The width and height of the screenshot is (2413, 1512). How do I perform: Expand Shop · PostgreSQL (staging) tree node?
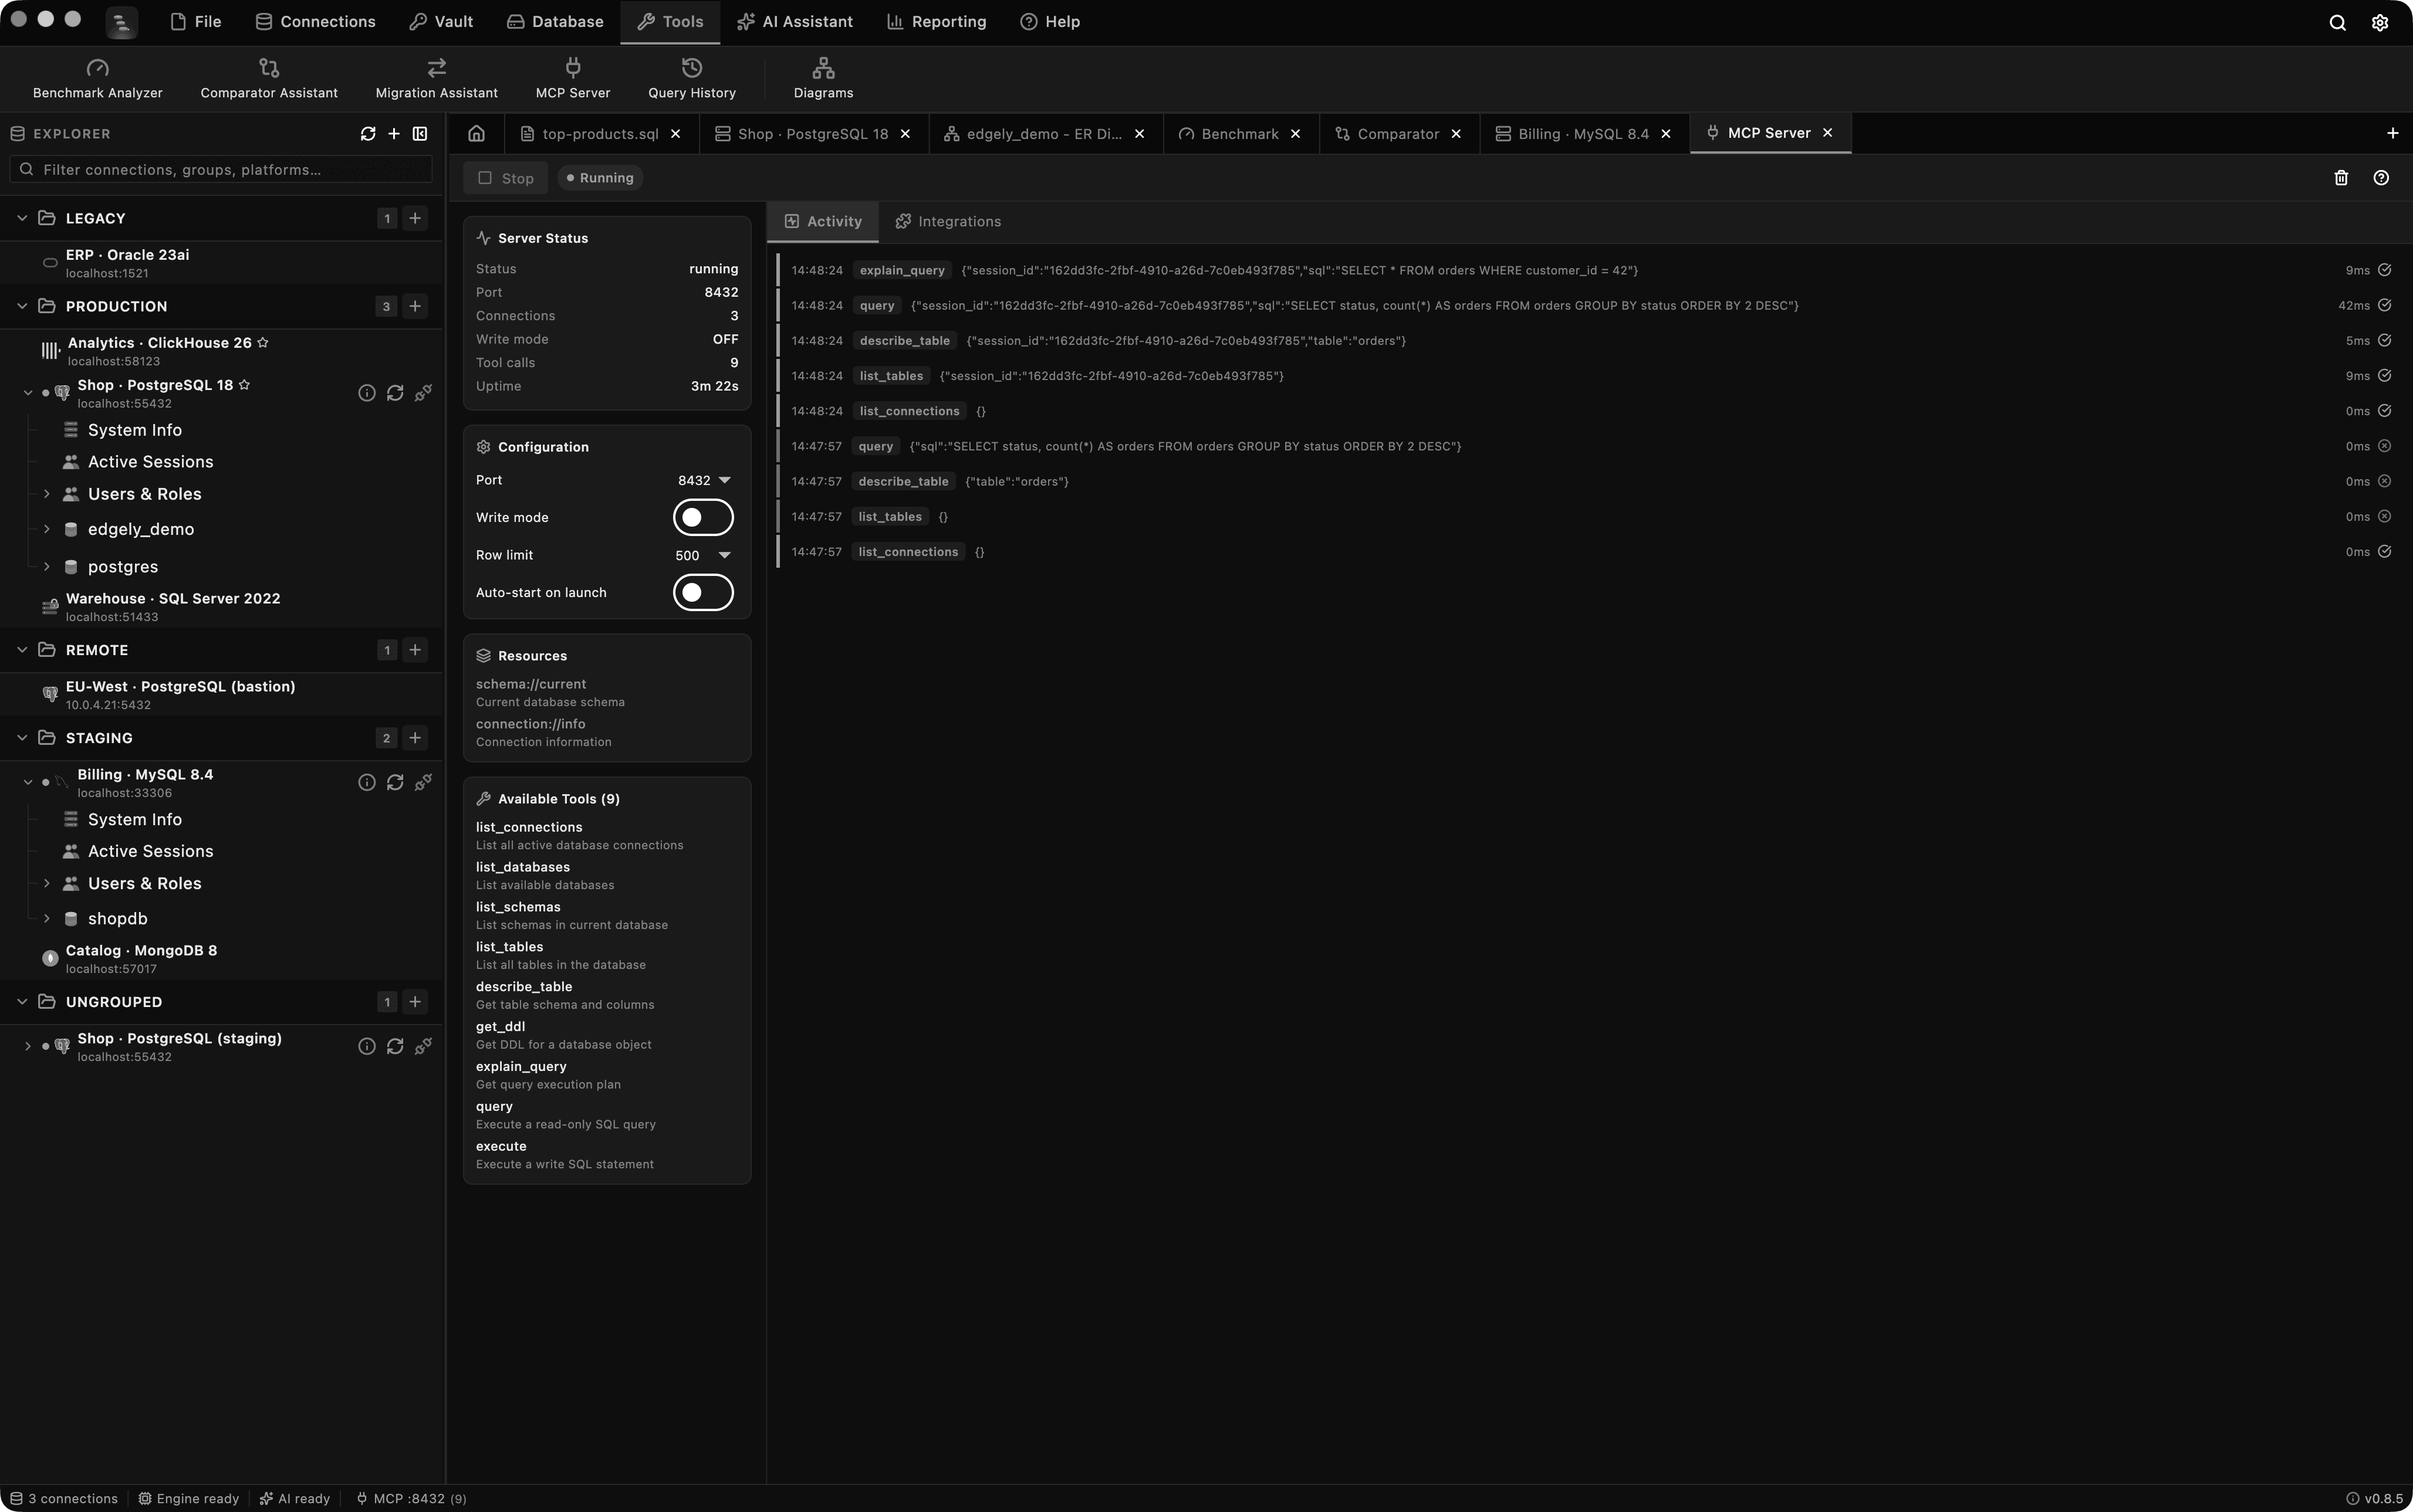tap(27, 1046)
